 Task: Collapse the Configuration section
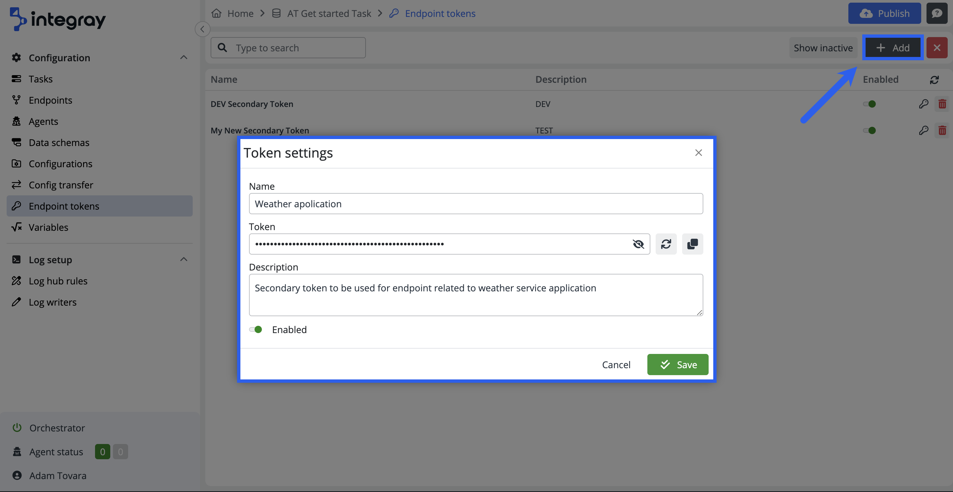183,57
